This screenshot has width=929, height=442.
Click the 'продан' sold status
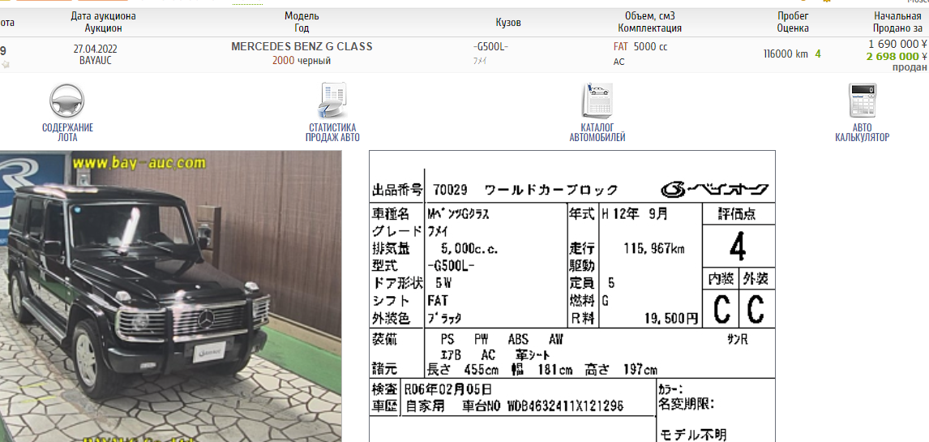point(910,67)
